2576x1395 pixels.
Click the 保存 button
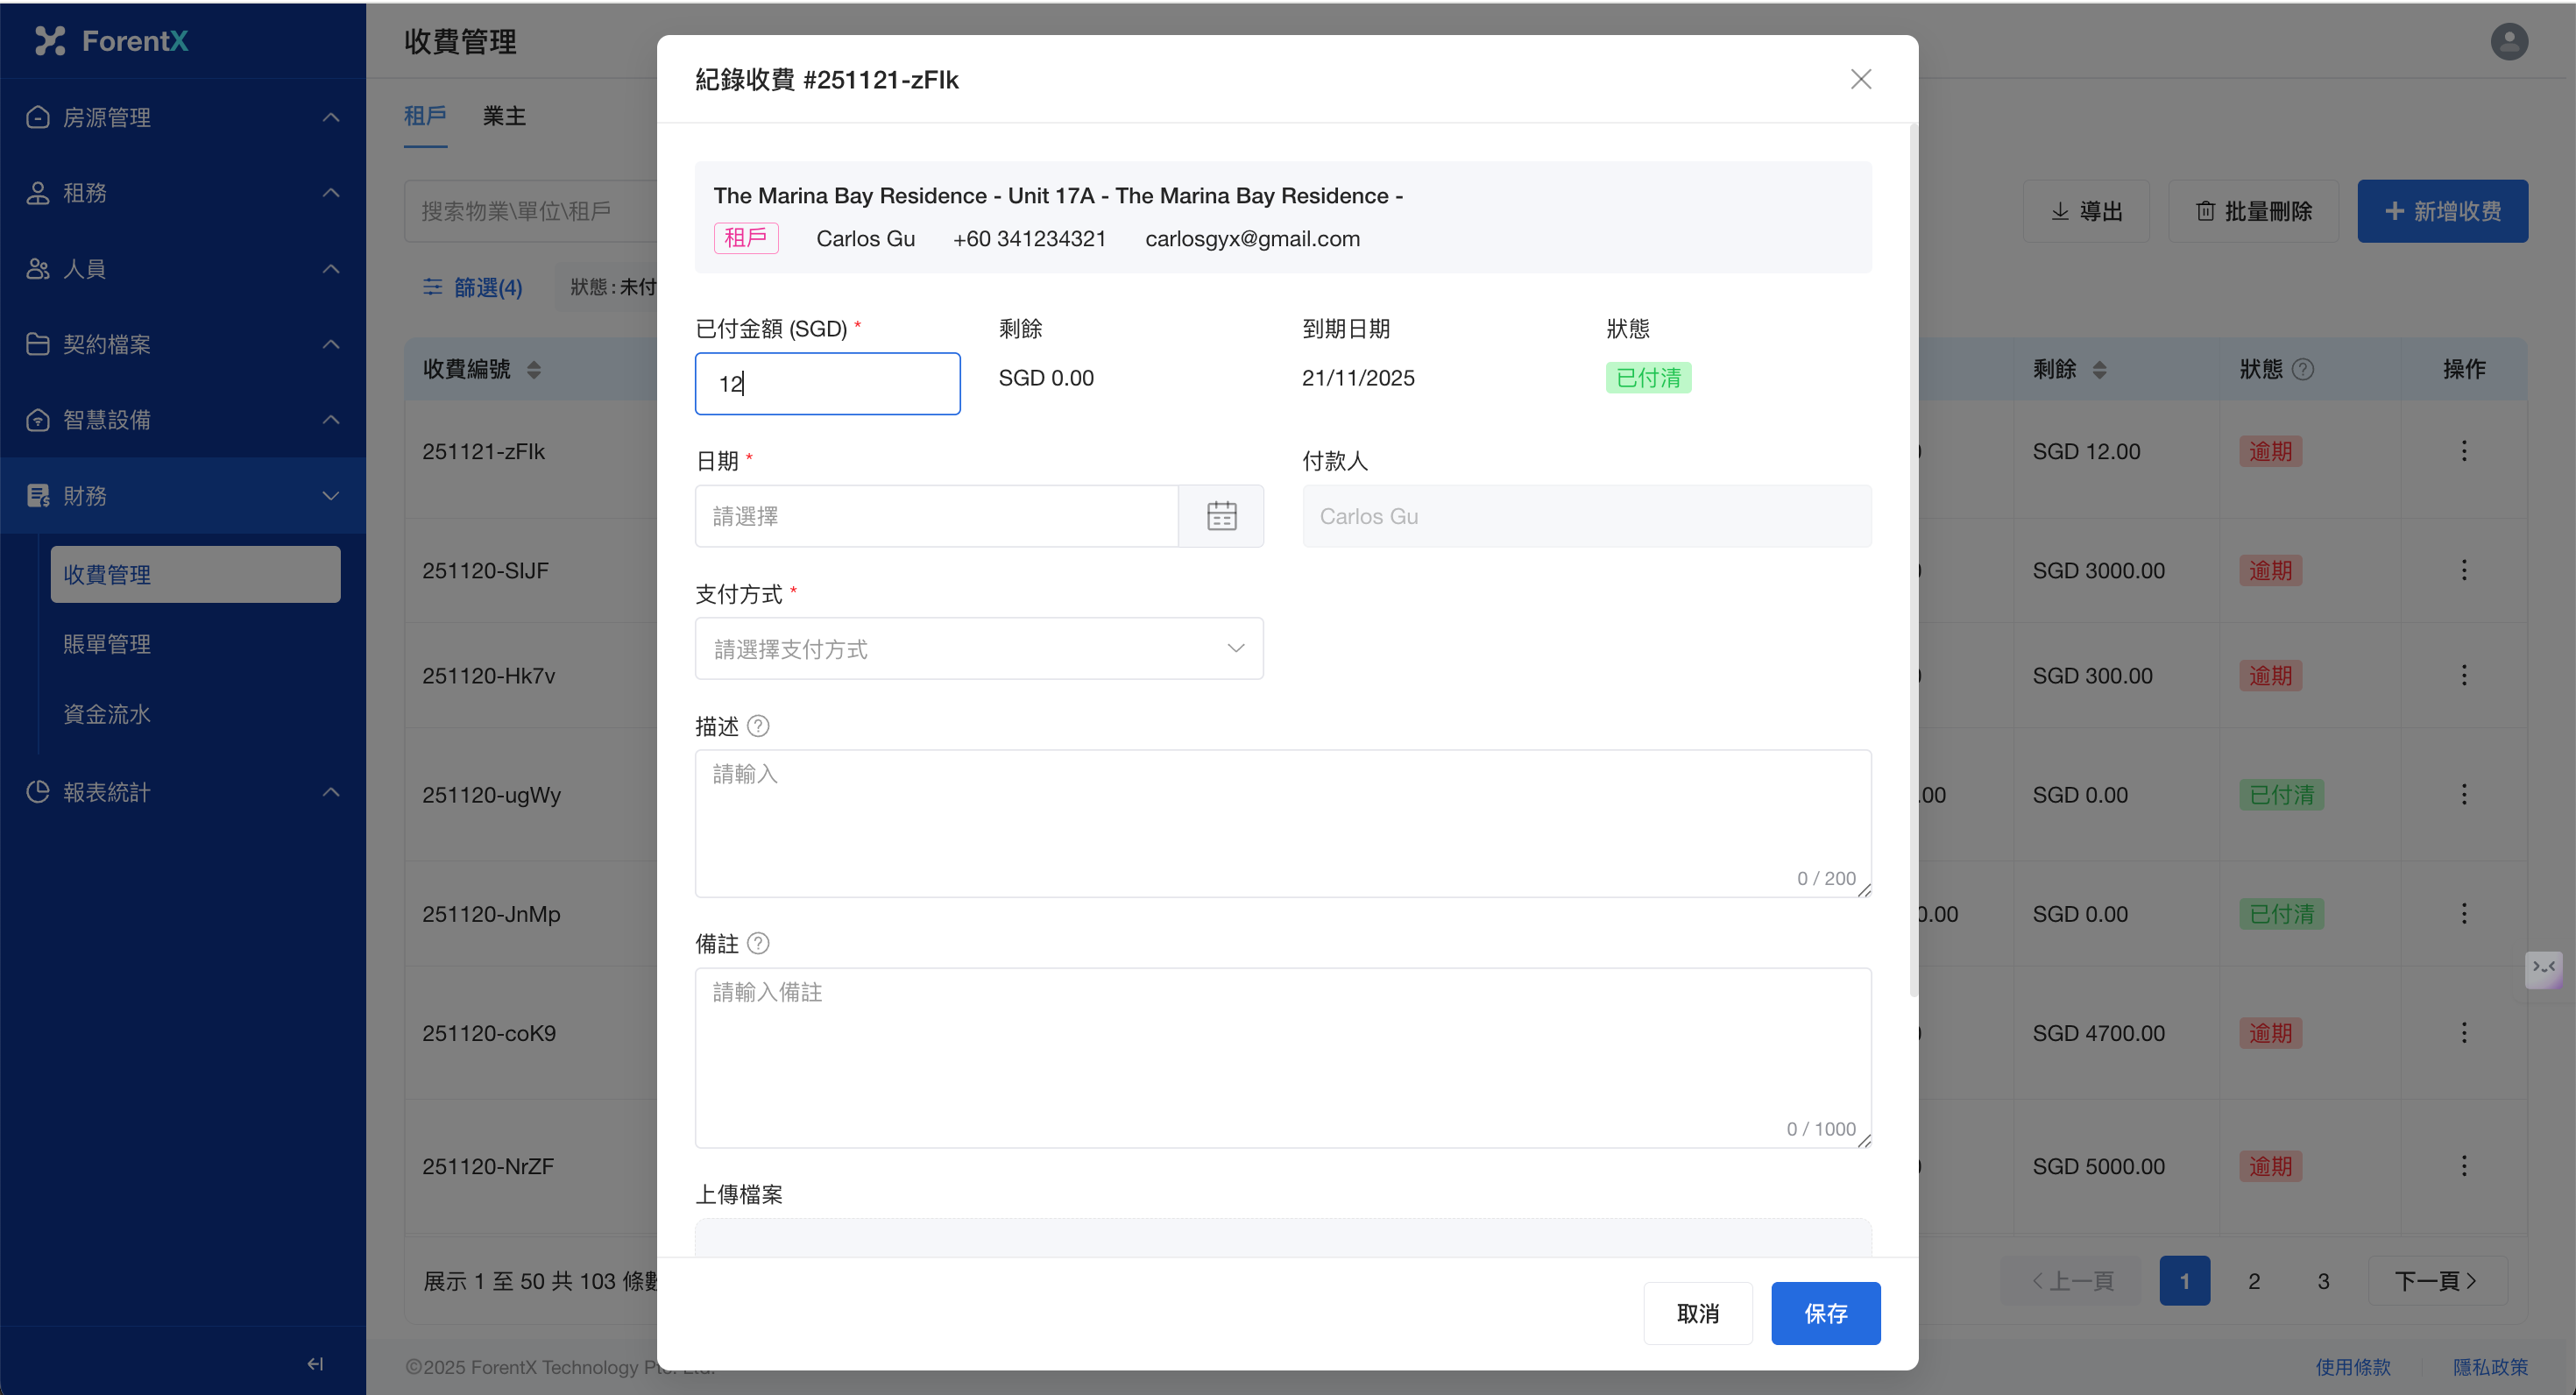point(1825,1313)
